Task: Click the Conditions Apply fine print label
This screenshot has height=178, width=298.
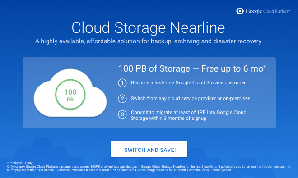Action: click(x=20, y=163)
